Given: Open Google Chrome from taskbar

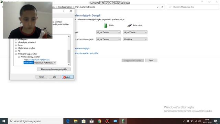Looking at the screenshot, I should point(99,121).
